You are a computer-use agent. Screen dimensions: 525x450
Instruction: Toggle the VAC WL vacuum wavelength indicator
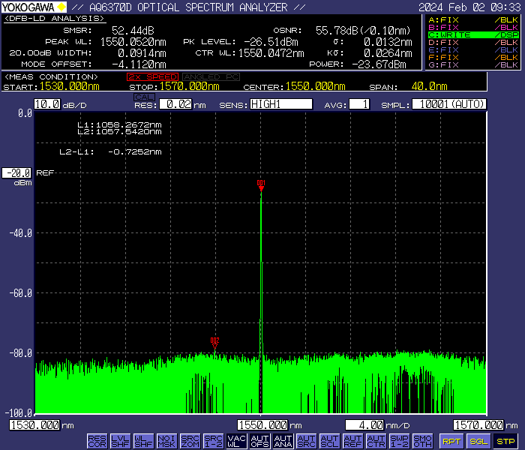click(236, 440)
